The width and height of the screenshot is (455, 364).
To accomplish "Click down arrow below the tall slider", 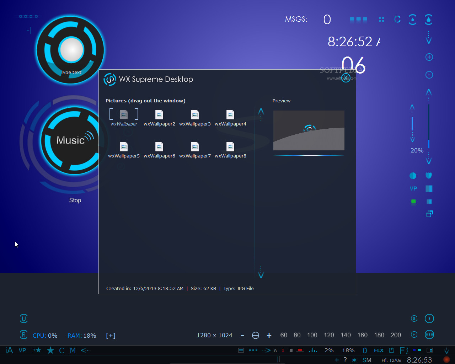I will 429,158.
